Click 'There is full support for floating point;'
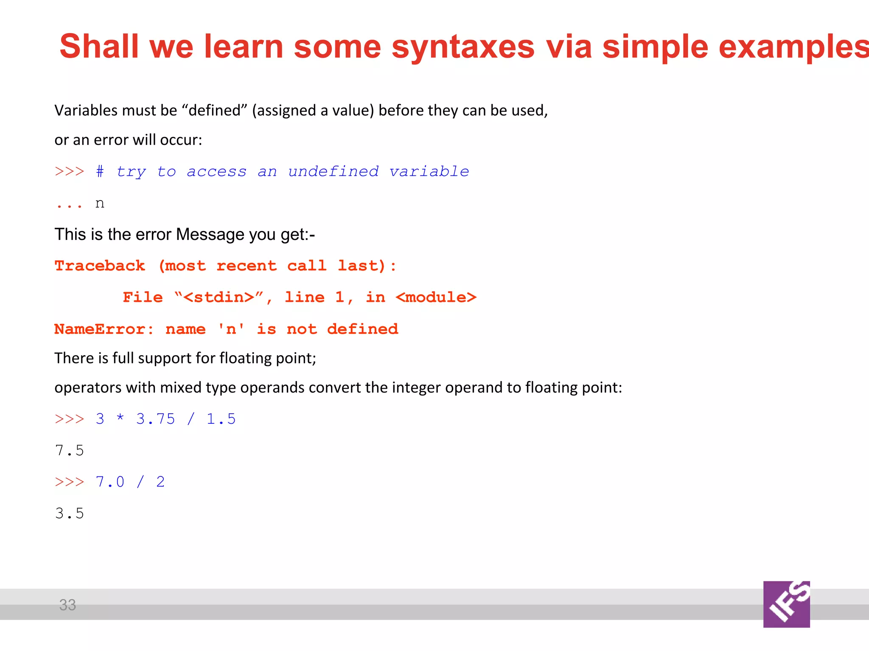The width and height of the screenshot is (869, 651). [185, 358]
